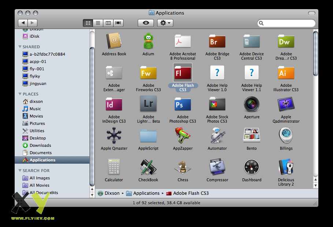Click Dixson in the path bar
The height and width of the screenshot is (227, 333).
coord(112,193)
